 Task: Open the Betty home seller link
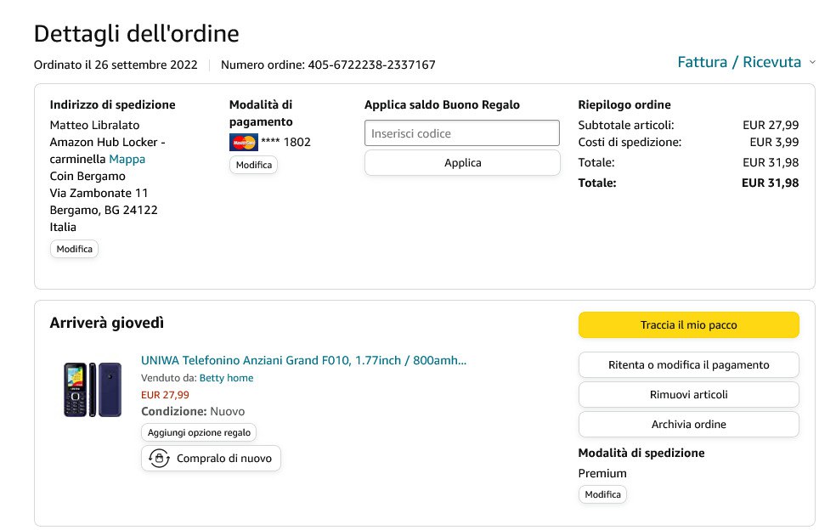[x=226, y=378]
